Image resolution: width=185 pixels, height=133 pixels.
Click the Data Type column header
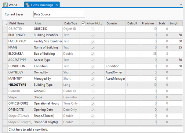click(71, 23)
